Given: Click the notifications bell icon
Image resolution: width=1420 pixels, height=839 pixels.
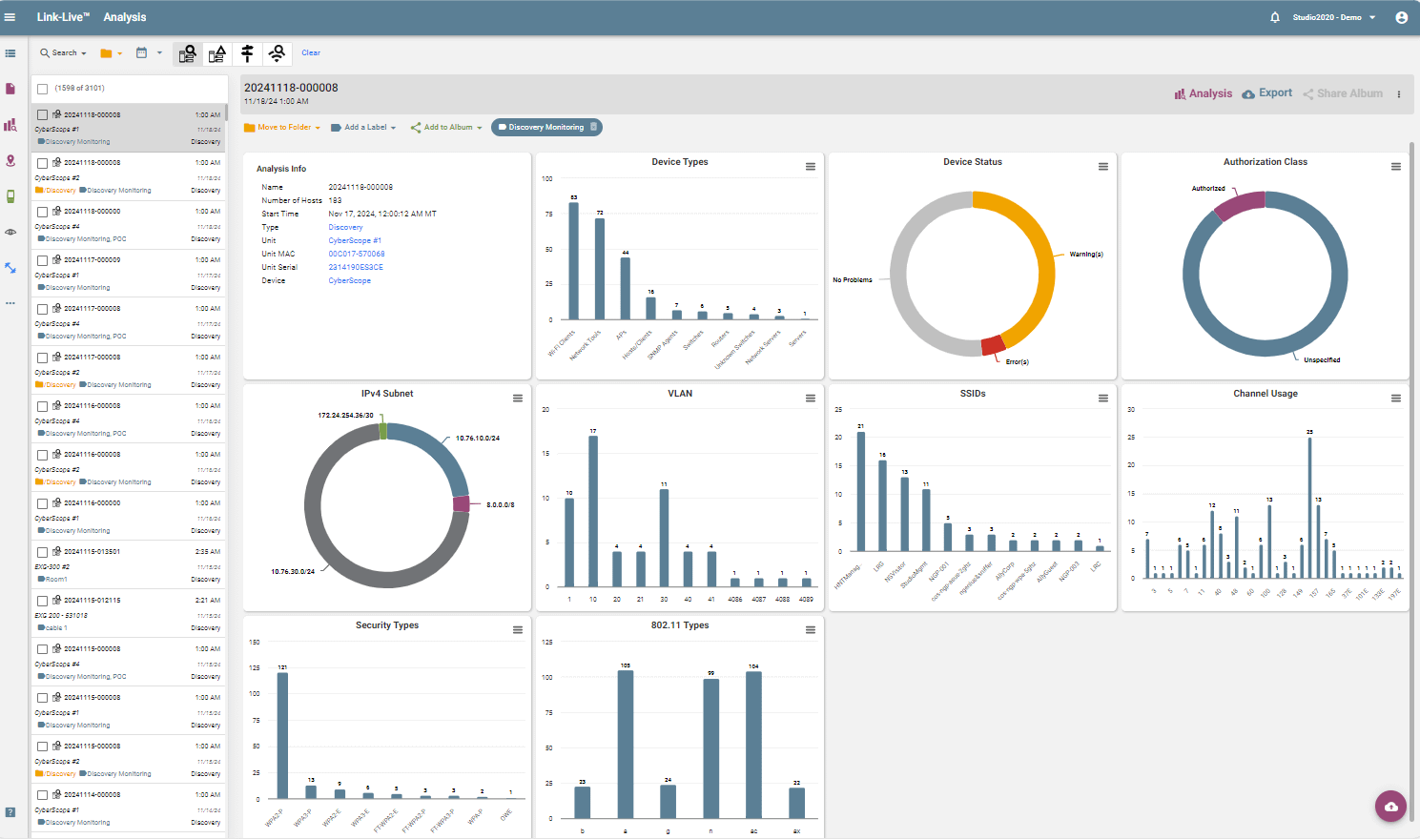Looking at the screenshot, I should pos(1275,17).
